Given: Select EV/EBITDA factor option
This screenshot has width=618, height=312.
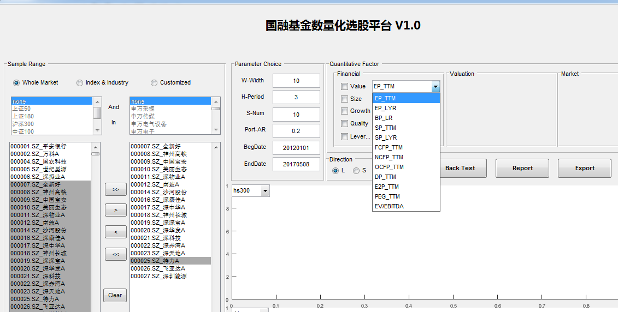Looking at the screenshot, I should (406, 207).
